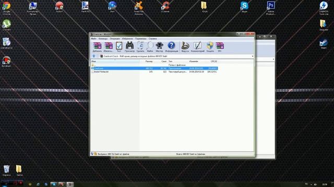The height and width of the screenshot is (187, 334).
Task: Open the Операции menu
Action: tap(115, 38)
